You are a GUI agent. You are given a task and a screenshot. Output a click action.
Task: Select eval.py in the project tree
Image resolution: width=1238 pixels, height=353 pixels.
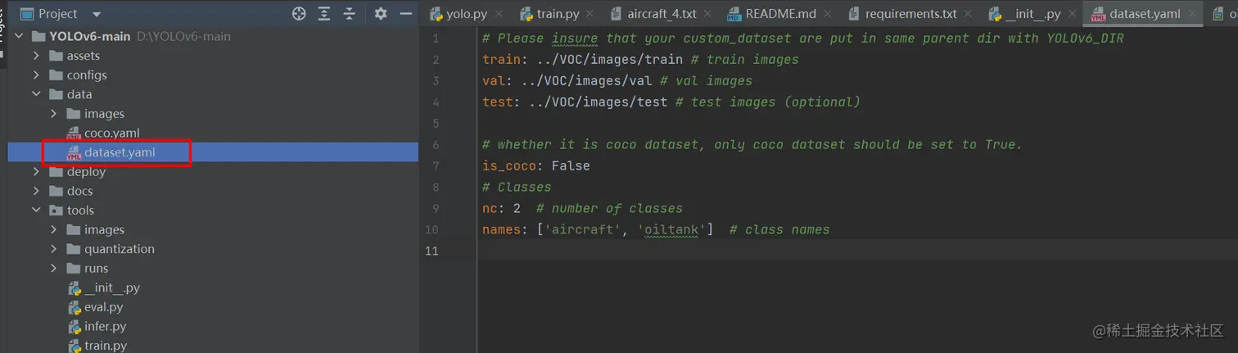click(x=213, y=307)
